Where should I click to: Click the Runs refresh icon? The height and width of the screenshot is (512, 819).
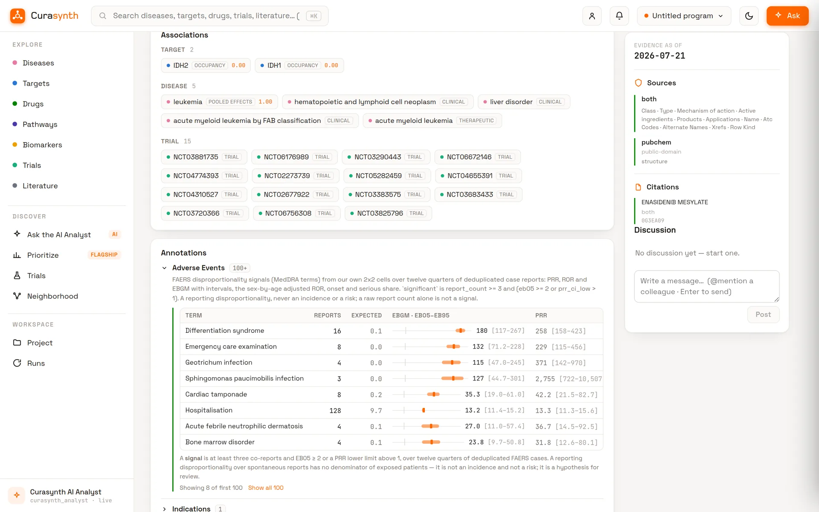pos(17,363)
